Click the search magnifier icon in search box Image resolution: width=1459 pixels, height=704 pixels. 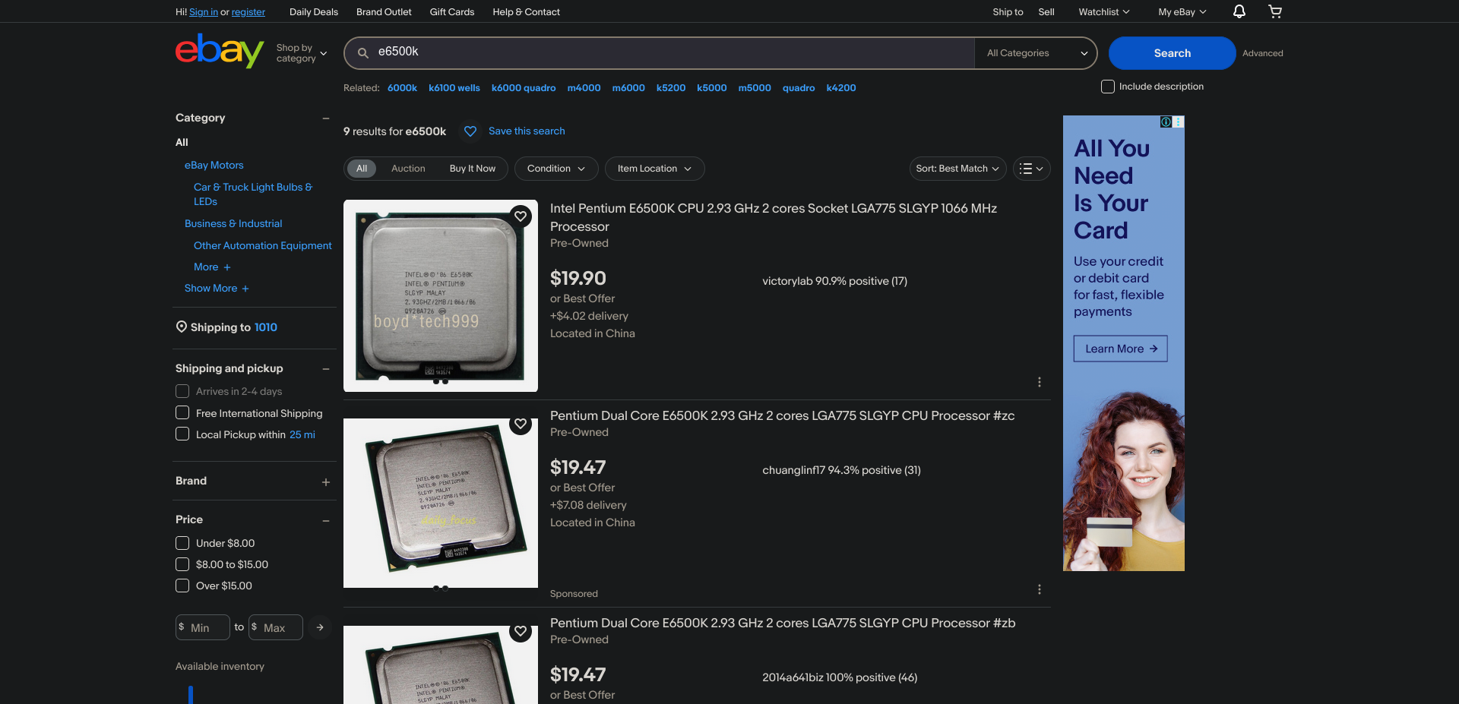click(363, 53)
